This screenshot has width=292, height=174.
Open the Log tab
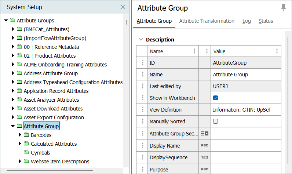pos(247,21)
